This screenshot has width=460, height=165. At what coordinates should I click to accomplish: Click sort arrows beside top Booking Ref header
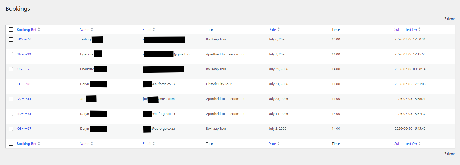click(x=39, y=30)
